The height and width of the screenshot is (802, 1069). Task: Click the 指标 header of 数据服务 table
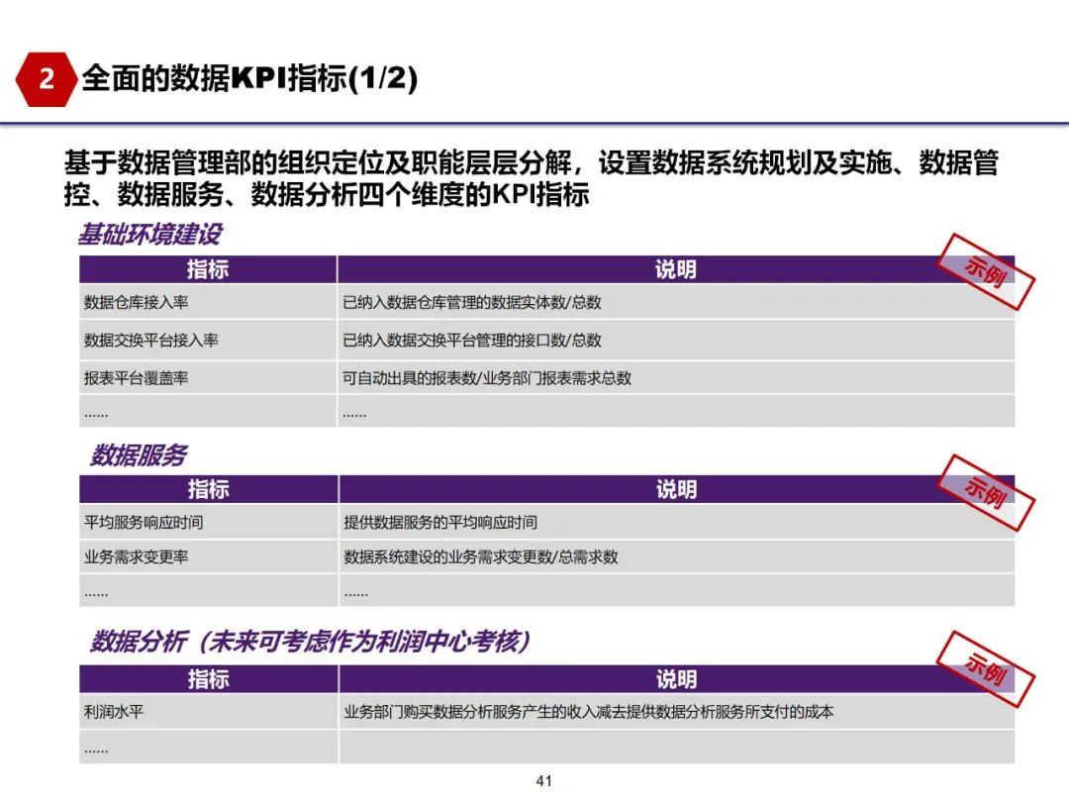pos(209,489)
